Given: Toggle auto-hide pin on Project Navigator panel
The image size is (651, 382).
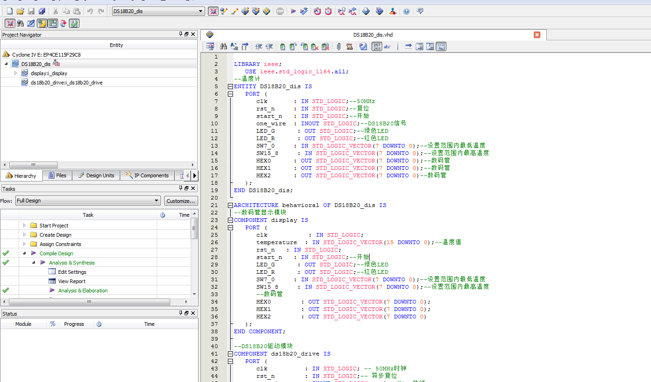Looking at the screenshot, I should [180, 34].
